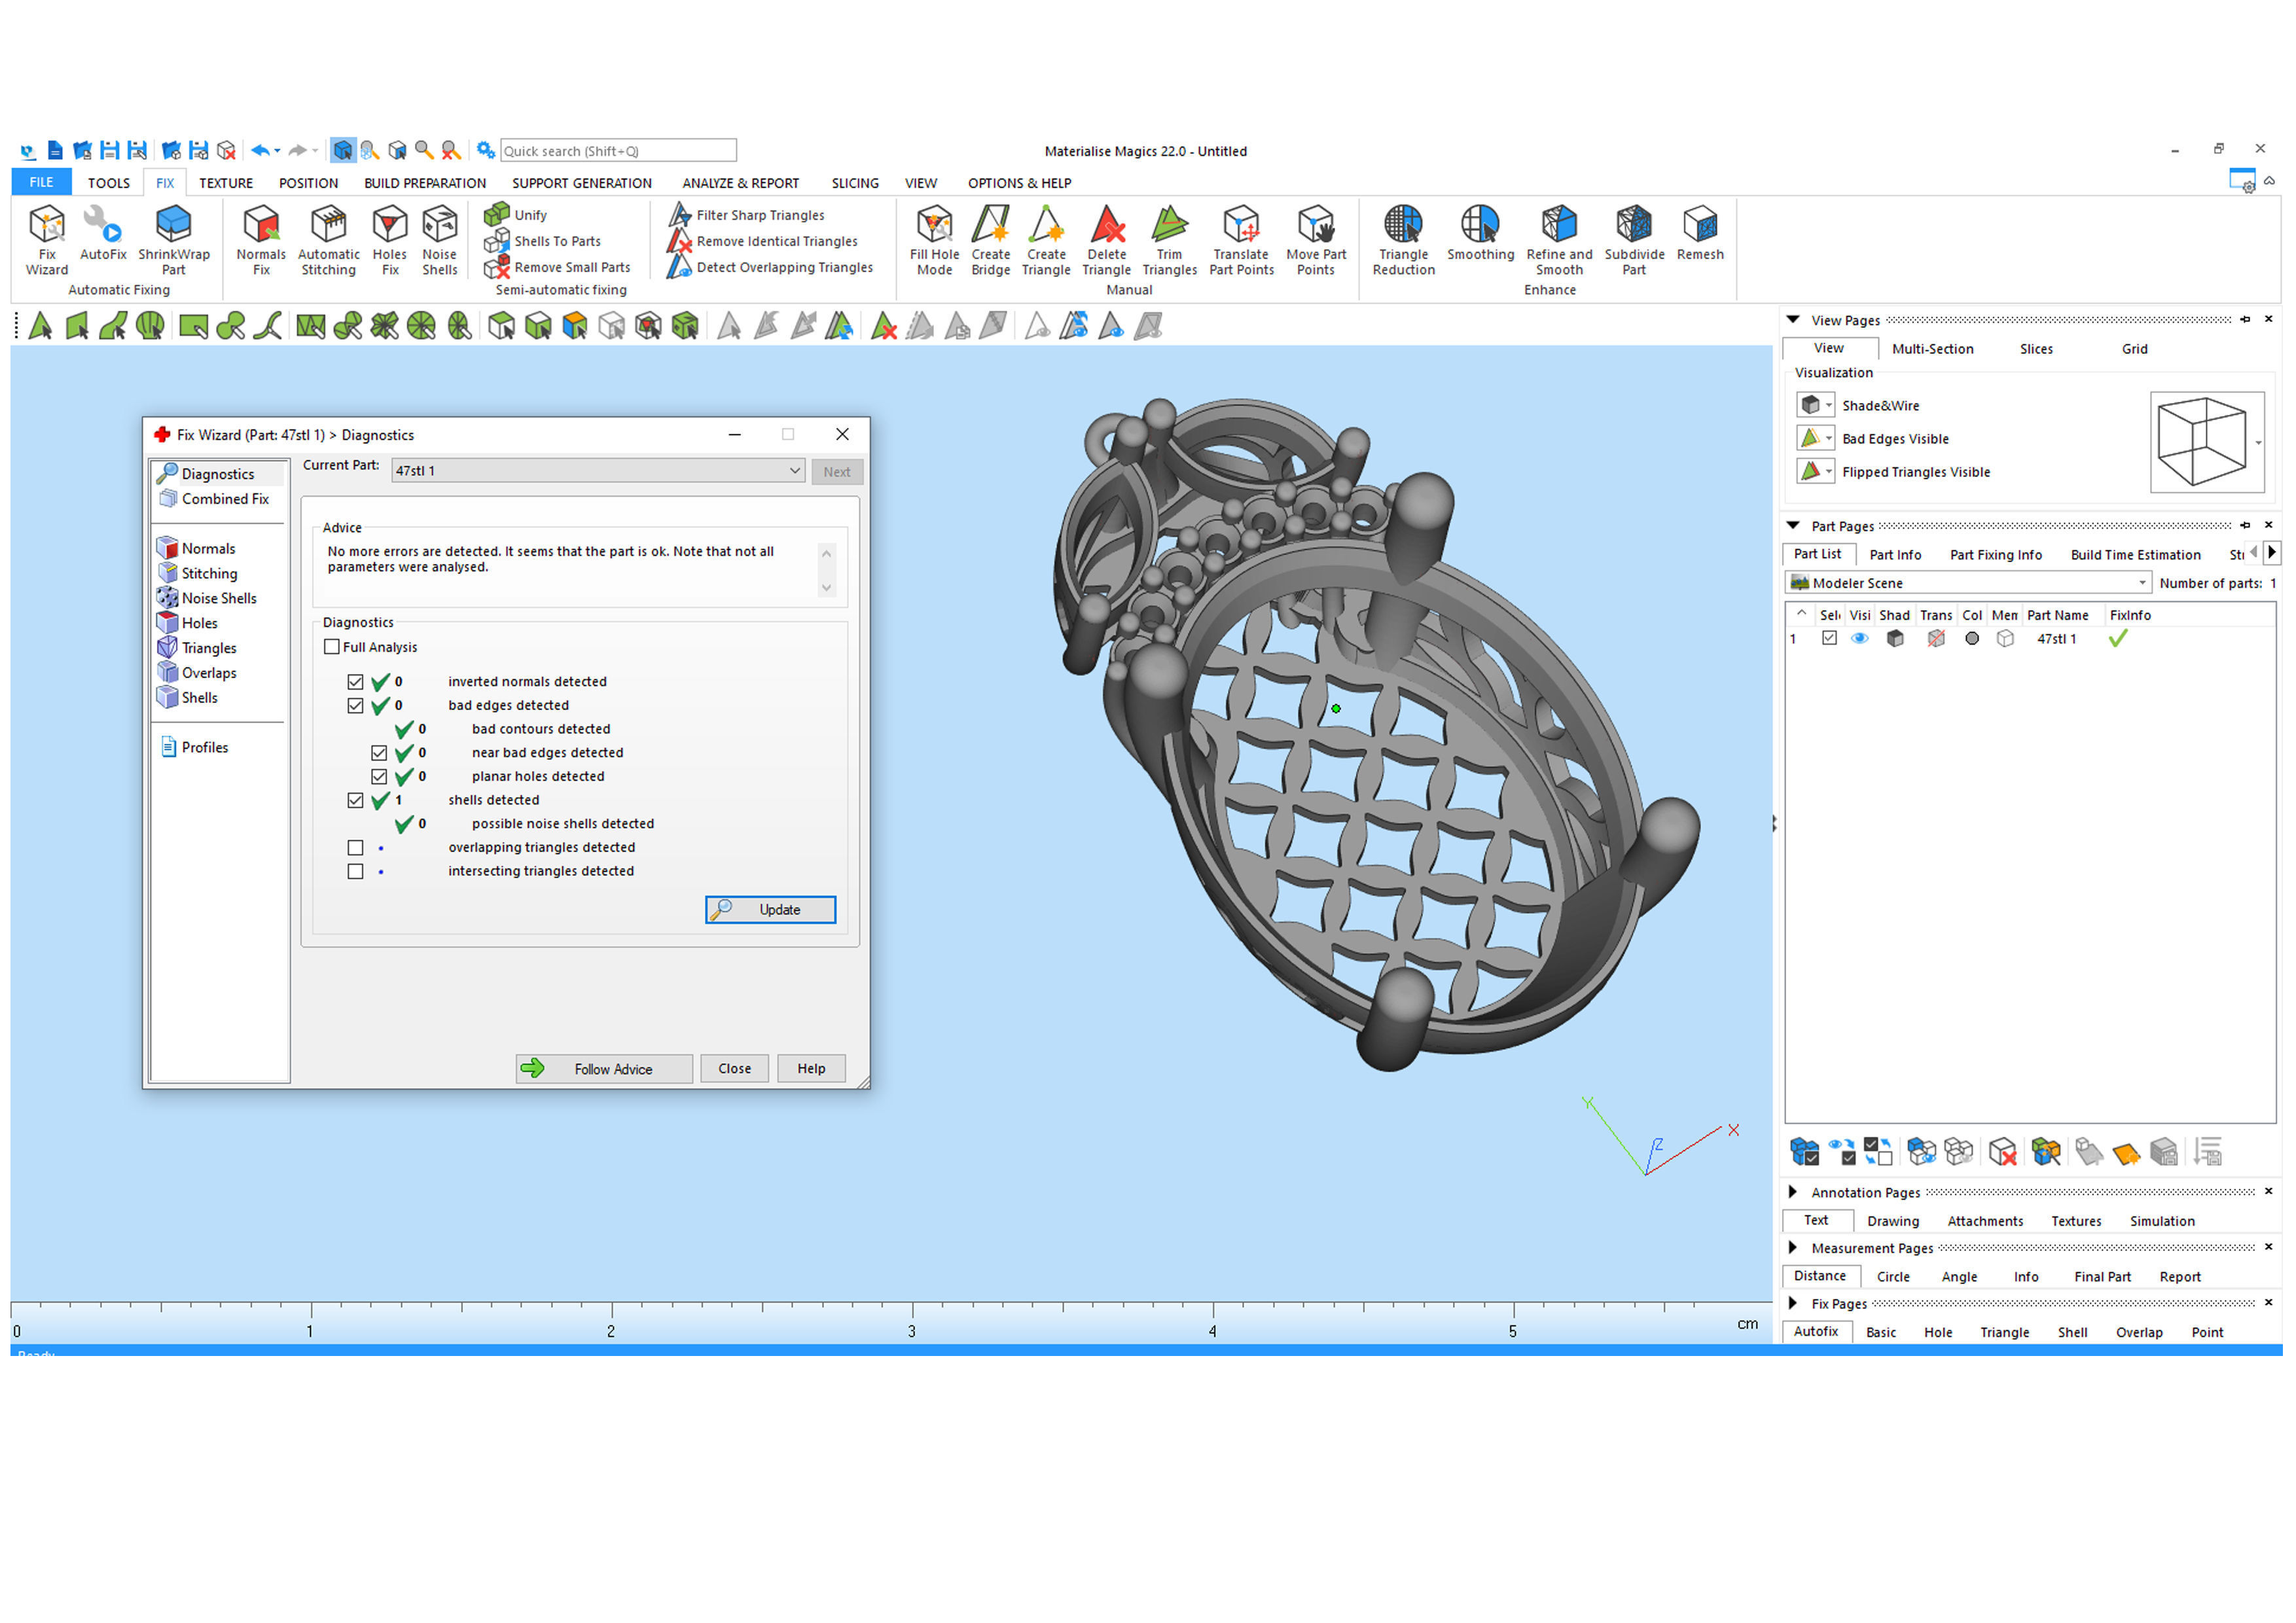Uncheck inverted normals detected checkbox
Viewport: 2296px width, 1623px height.
[x=355, y=681]
